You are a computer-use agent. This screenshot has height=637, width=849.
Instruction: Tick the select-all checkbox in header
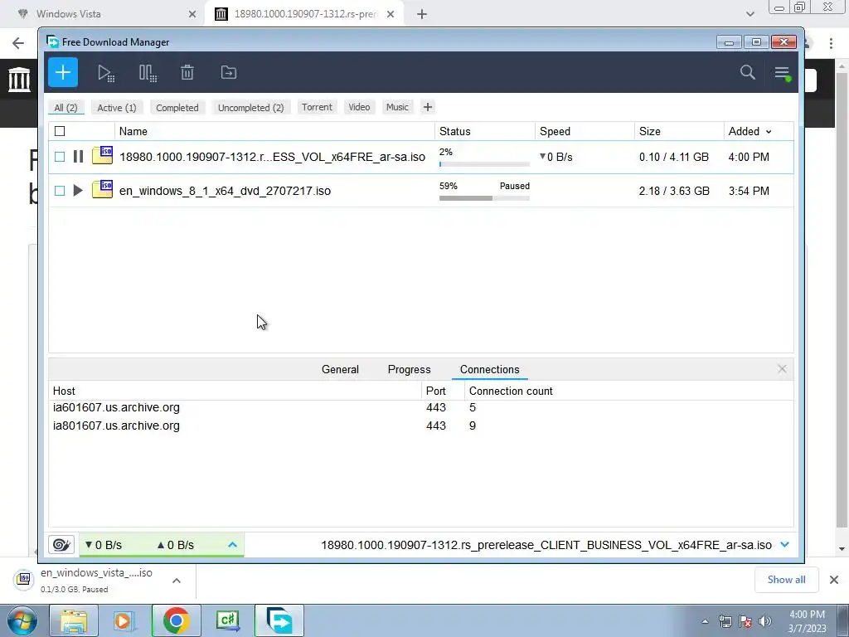(60, 131)
